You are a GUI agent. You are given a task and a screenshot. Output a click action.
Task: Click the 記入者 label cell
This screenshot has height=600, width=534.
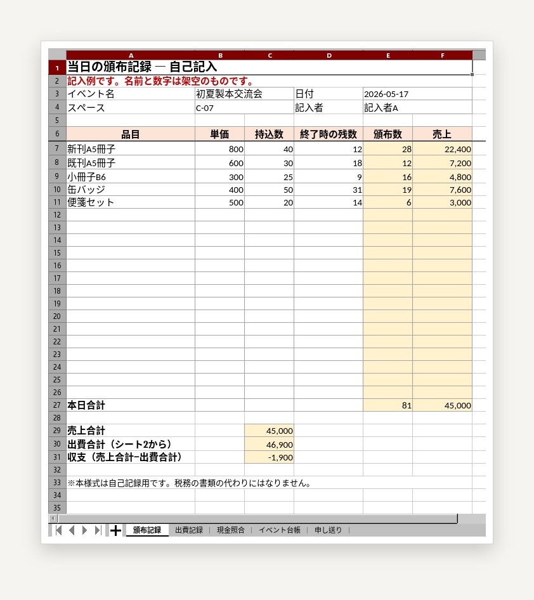pos(329,108)
